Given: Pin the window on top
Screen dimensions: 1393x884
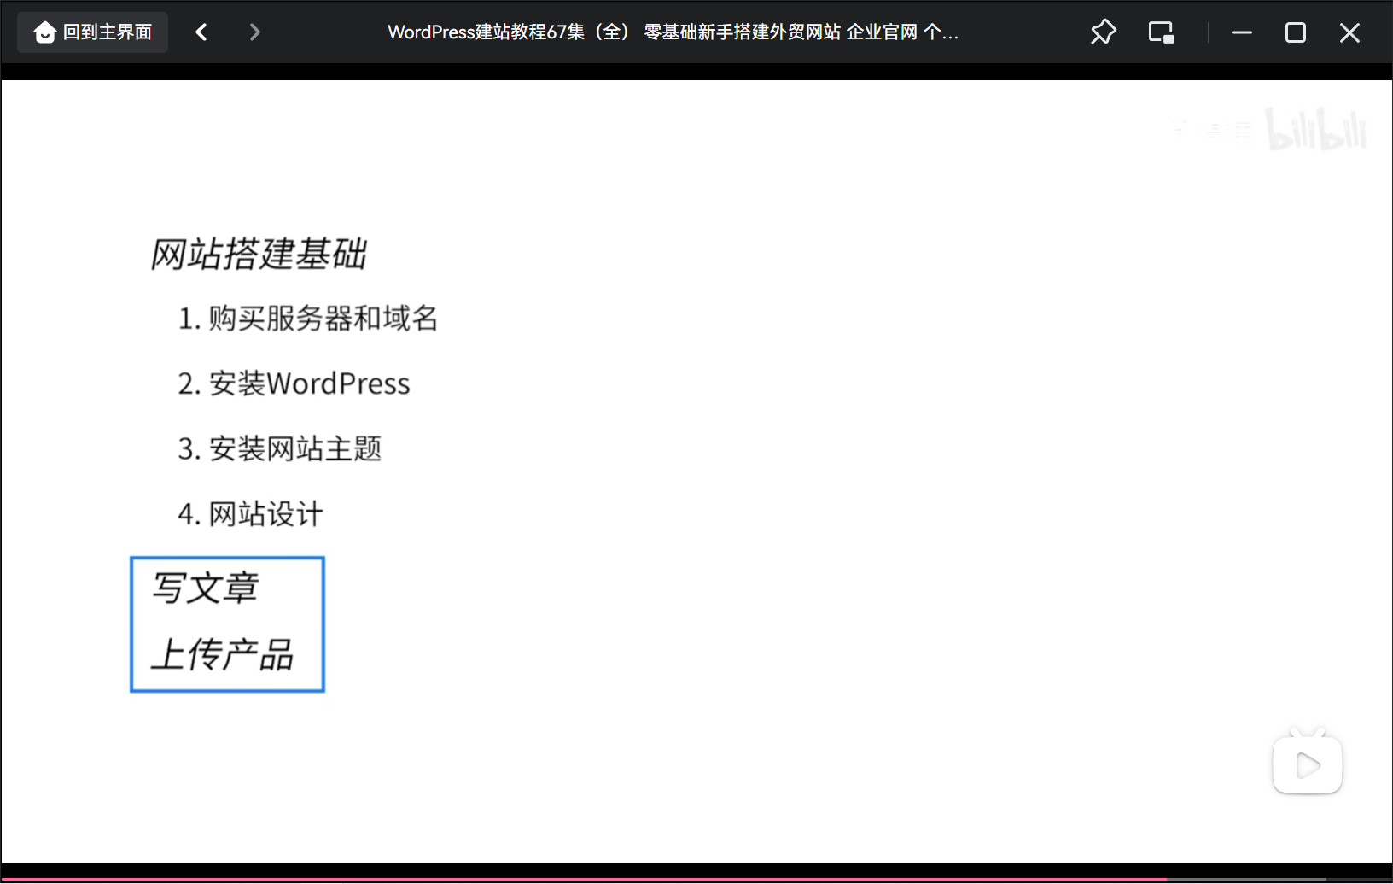Looking at the screenshot, I should (1103, 32).
